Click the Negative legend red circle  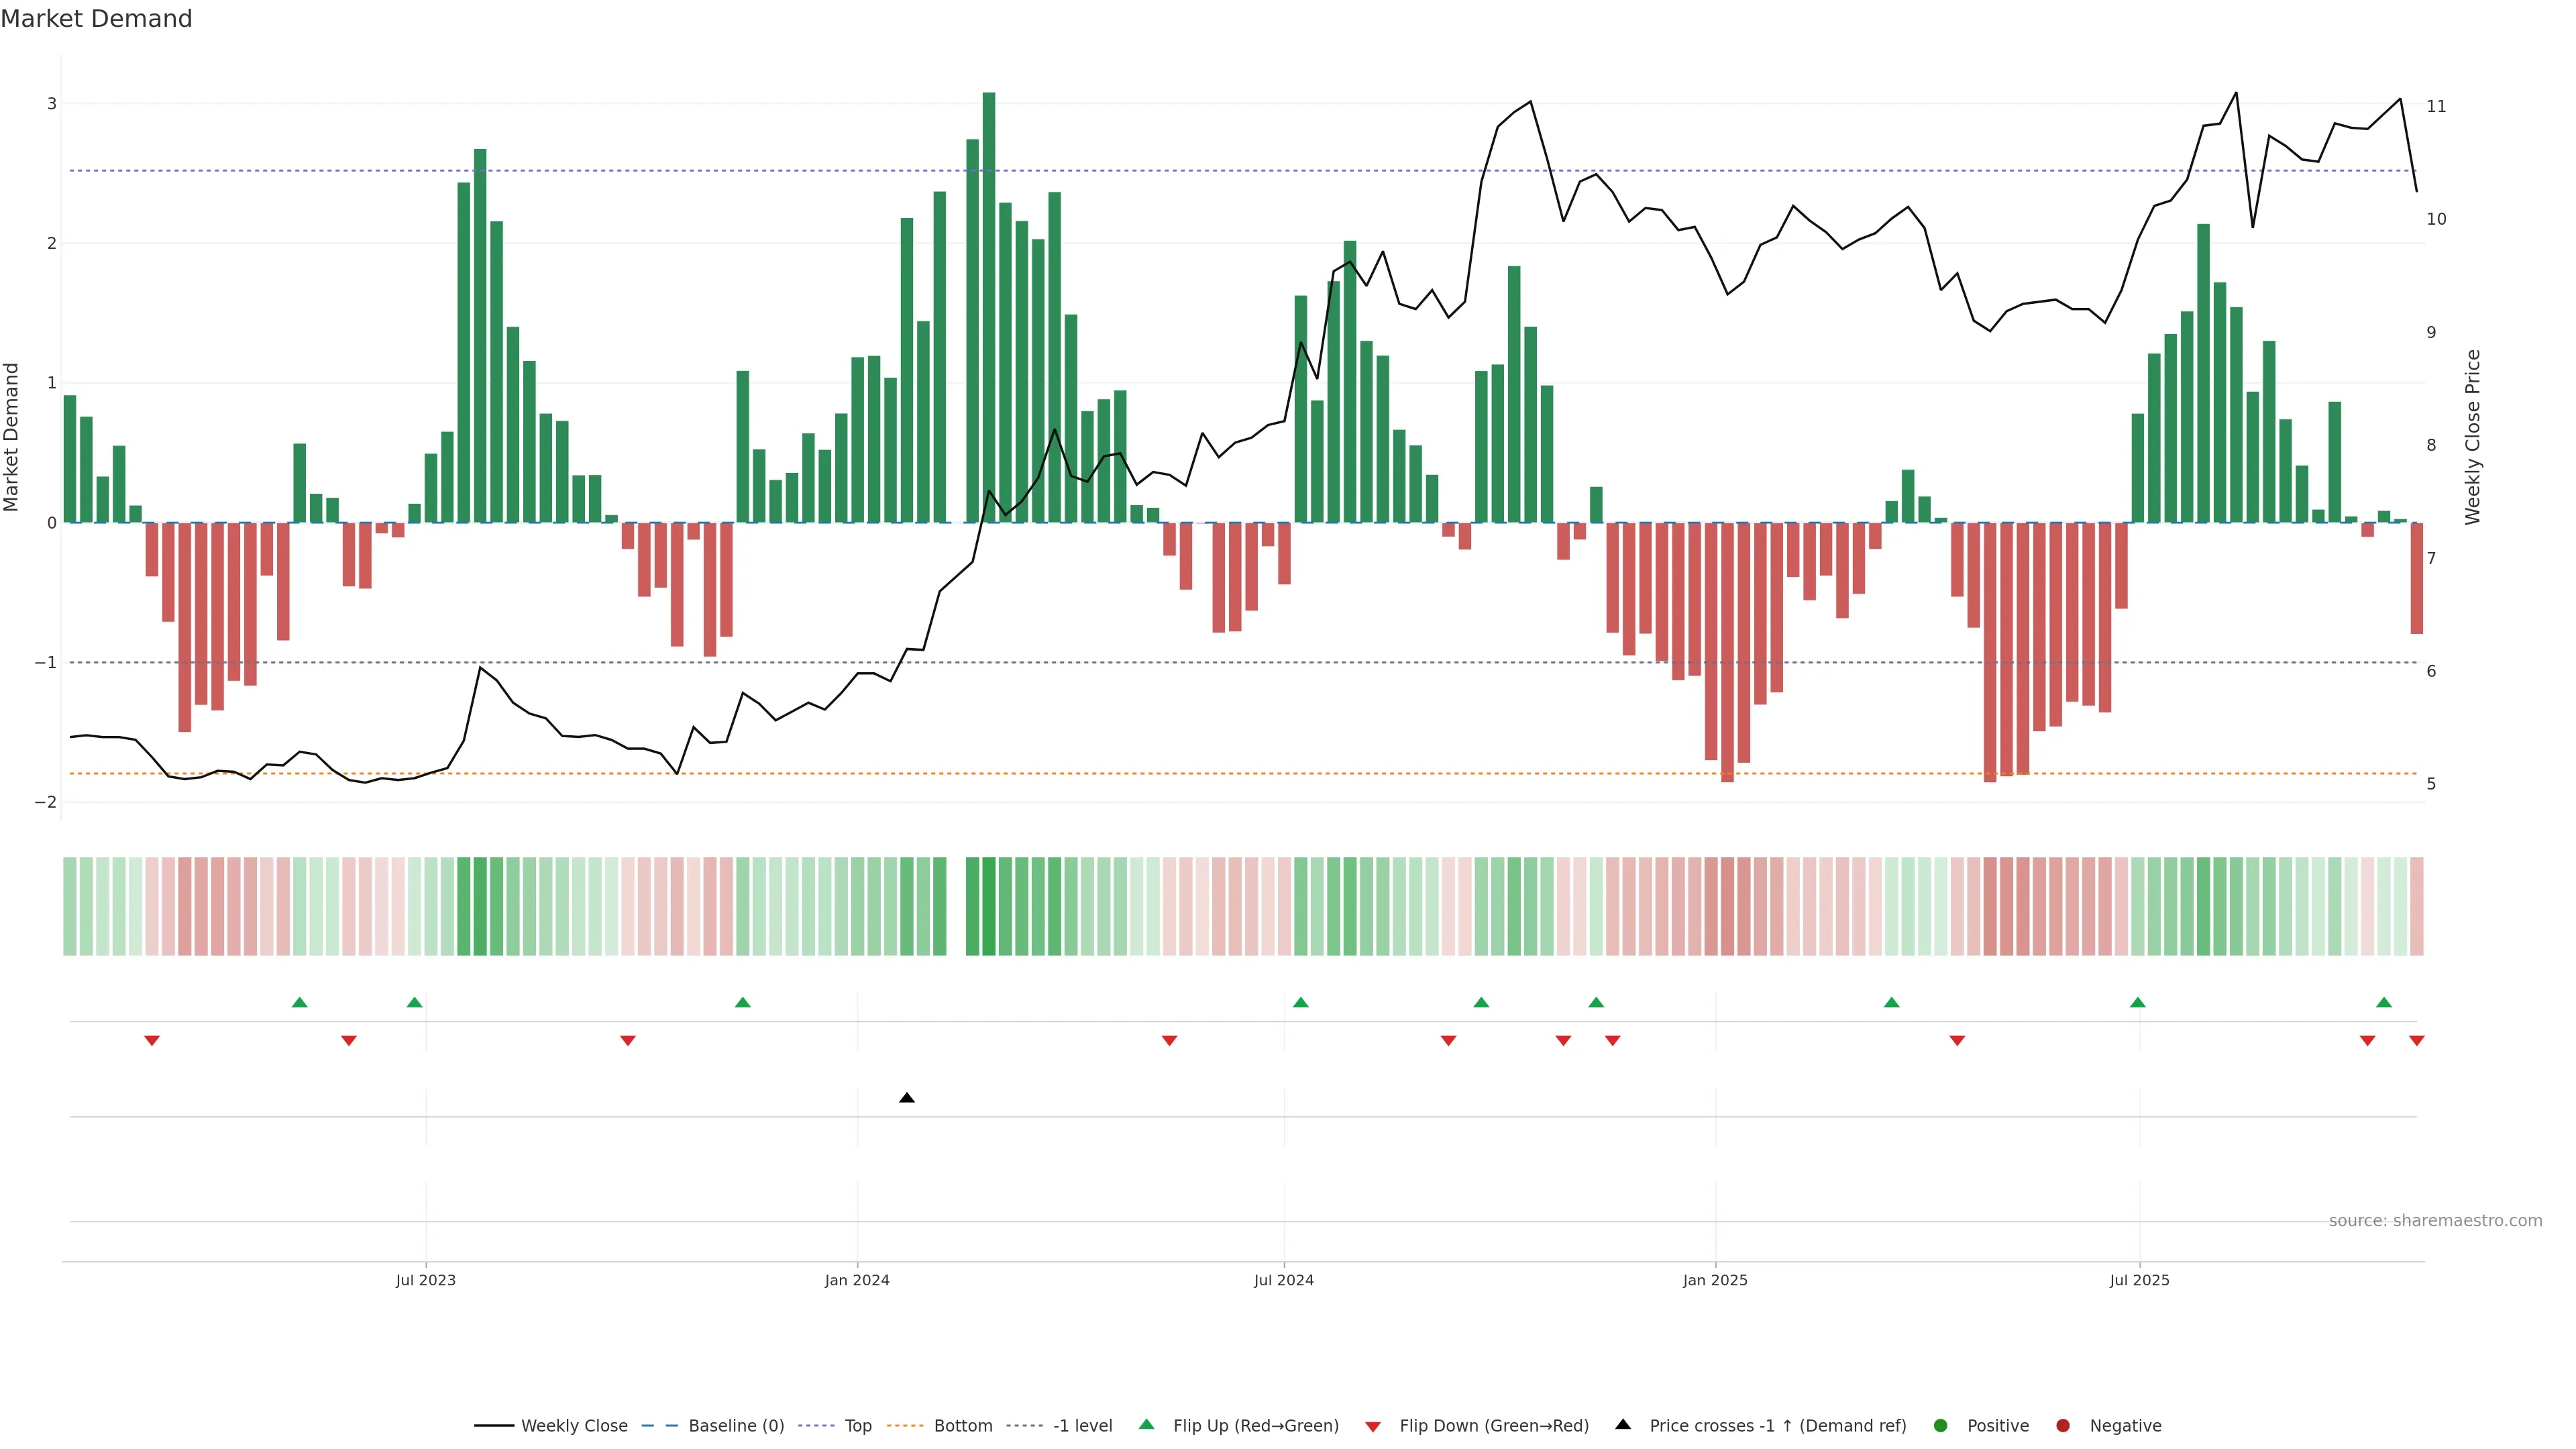[2062, 1425]
